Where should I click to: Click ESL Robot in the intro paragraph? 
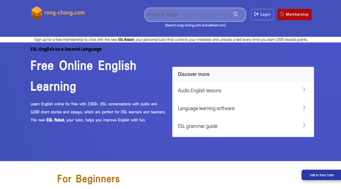click(x=55, y=120)
